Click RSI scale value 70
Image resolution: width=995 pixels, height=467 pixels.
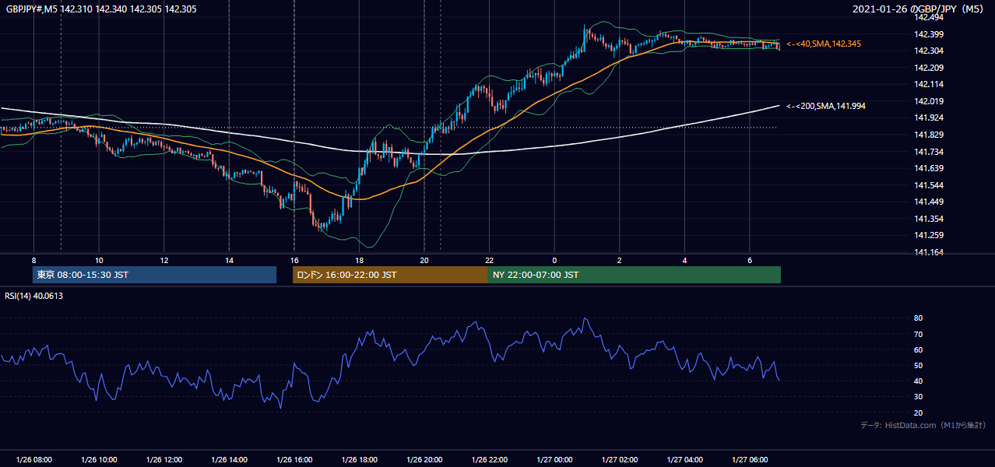click(x=919, y=334)
